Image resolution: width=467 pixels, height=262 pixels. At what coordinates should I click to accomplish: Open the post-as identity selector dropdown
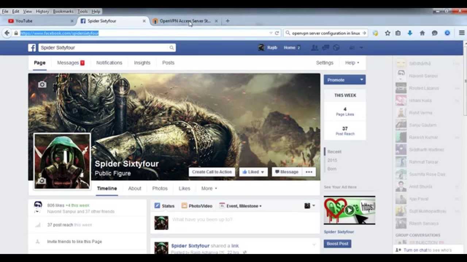[310, 206]
